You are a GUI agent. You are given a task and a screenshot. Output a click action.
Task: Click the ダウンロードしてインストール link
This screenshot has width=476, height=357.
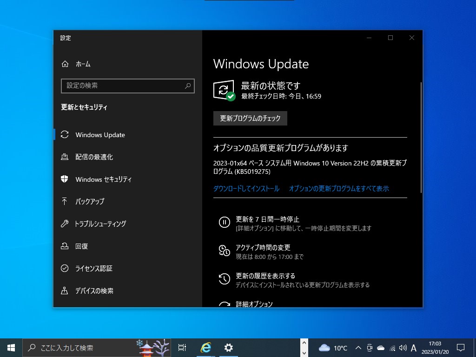pyautogui.click(x=245, y=188)
